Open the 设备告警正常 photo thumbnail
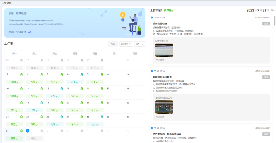This screenshot has width=276, height=143. 164,50
